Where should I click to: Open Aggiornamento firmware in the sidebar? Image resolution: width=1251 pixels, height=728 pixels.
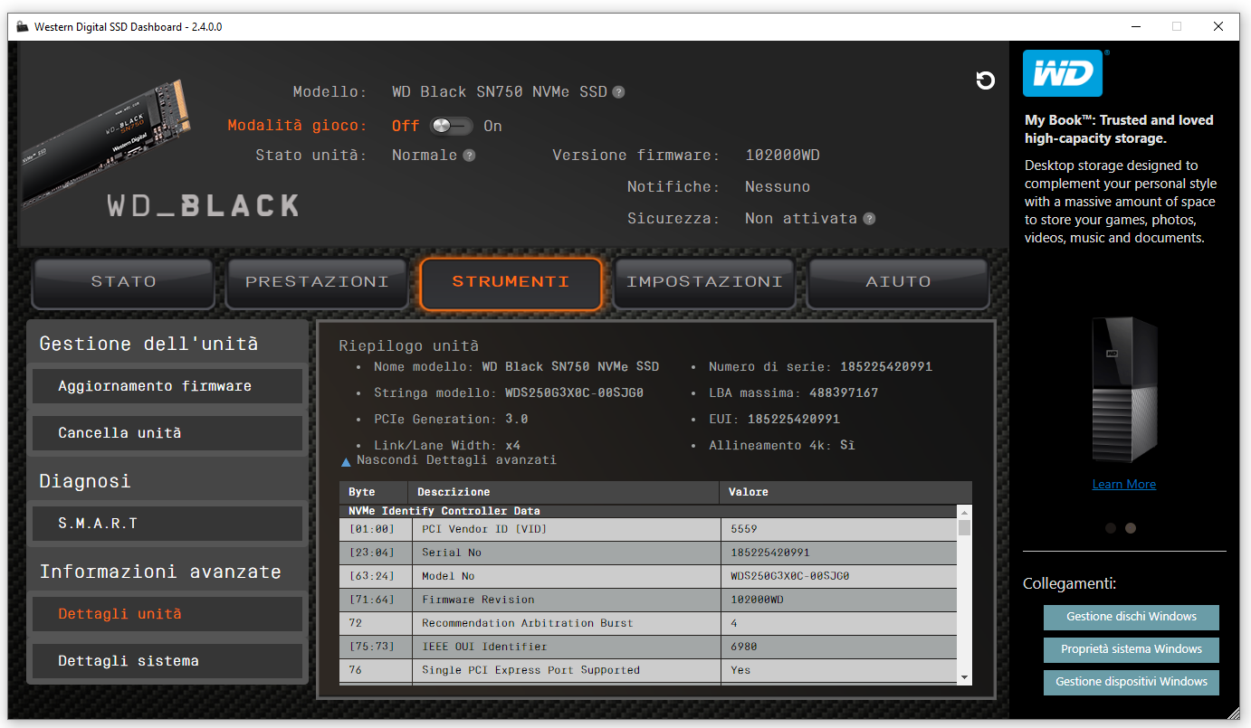pos(167,386)
